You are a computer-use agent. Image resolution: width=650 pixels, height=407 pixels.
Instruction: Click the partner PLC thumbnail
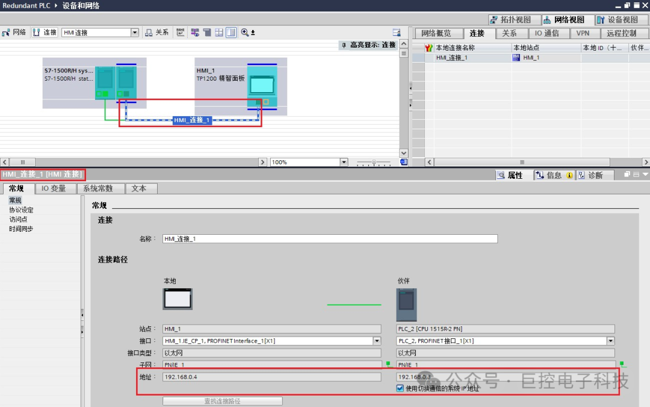(x=406, y=305)
